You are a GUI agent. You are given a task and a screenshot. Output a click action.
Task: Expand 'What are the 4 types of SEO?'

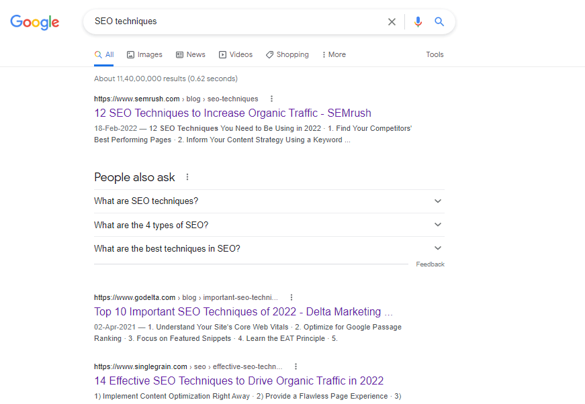[x=269, y=225]
